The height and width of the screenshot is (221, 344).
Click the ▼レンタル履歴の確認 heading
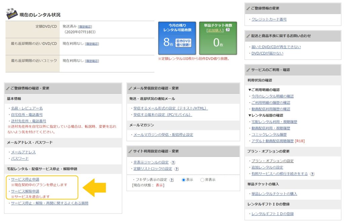[265, 115]
